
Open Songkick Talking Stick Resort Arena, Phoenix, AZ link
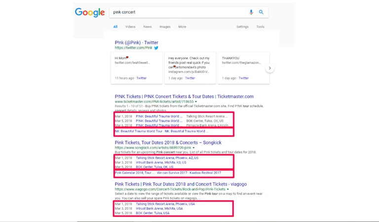click(x=167, y=158)
